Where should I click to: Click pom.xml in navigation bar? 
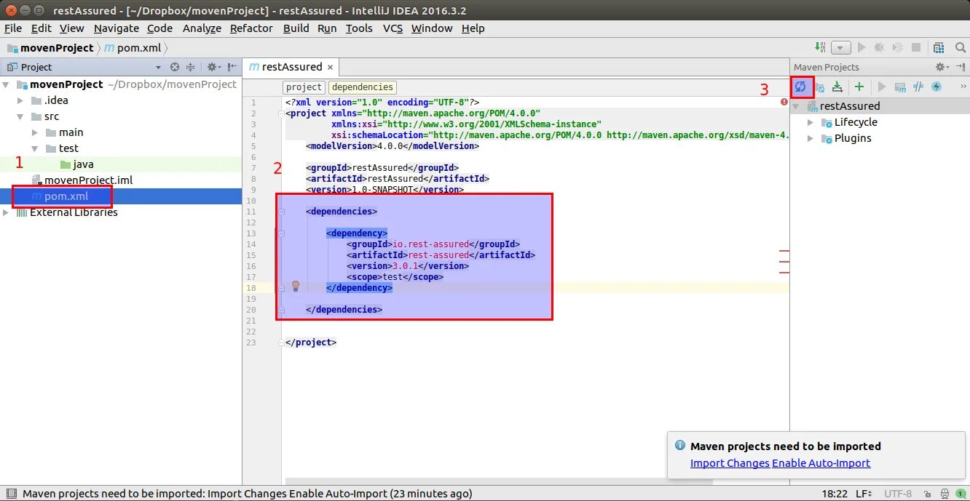tap(133, 48)
